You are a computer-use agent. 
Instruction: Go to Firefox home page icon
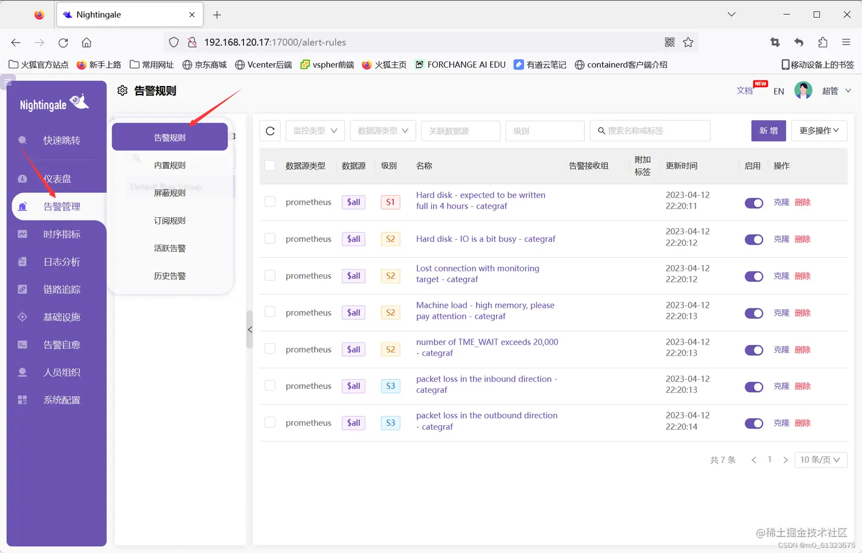[x=87, y=42]
